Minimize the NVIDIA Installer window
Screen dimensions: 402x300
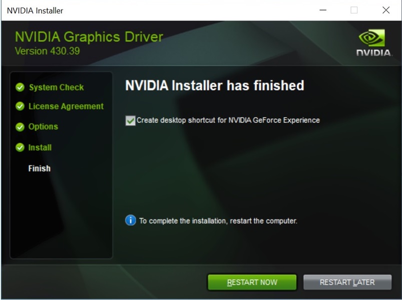point(323,10)
